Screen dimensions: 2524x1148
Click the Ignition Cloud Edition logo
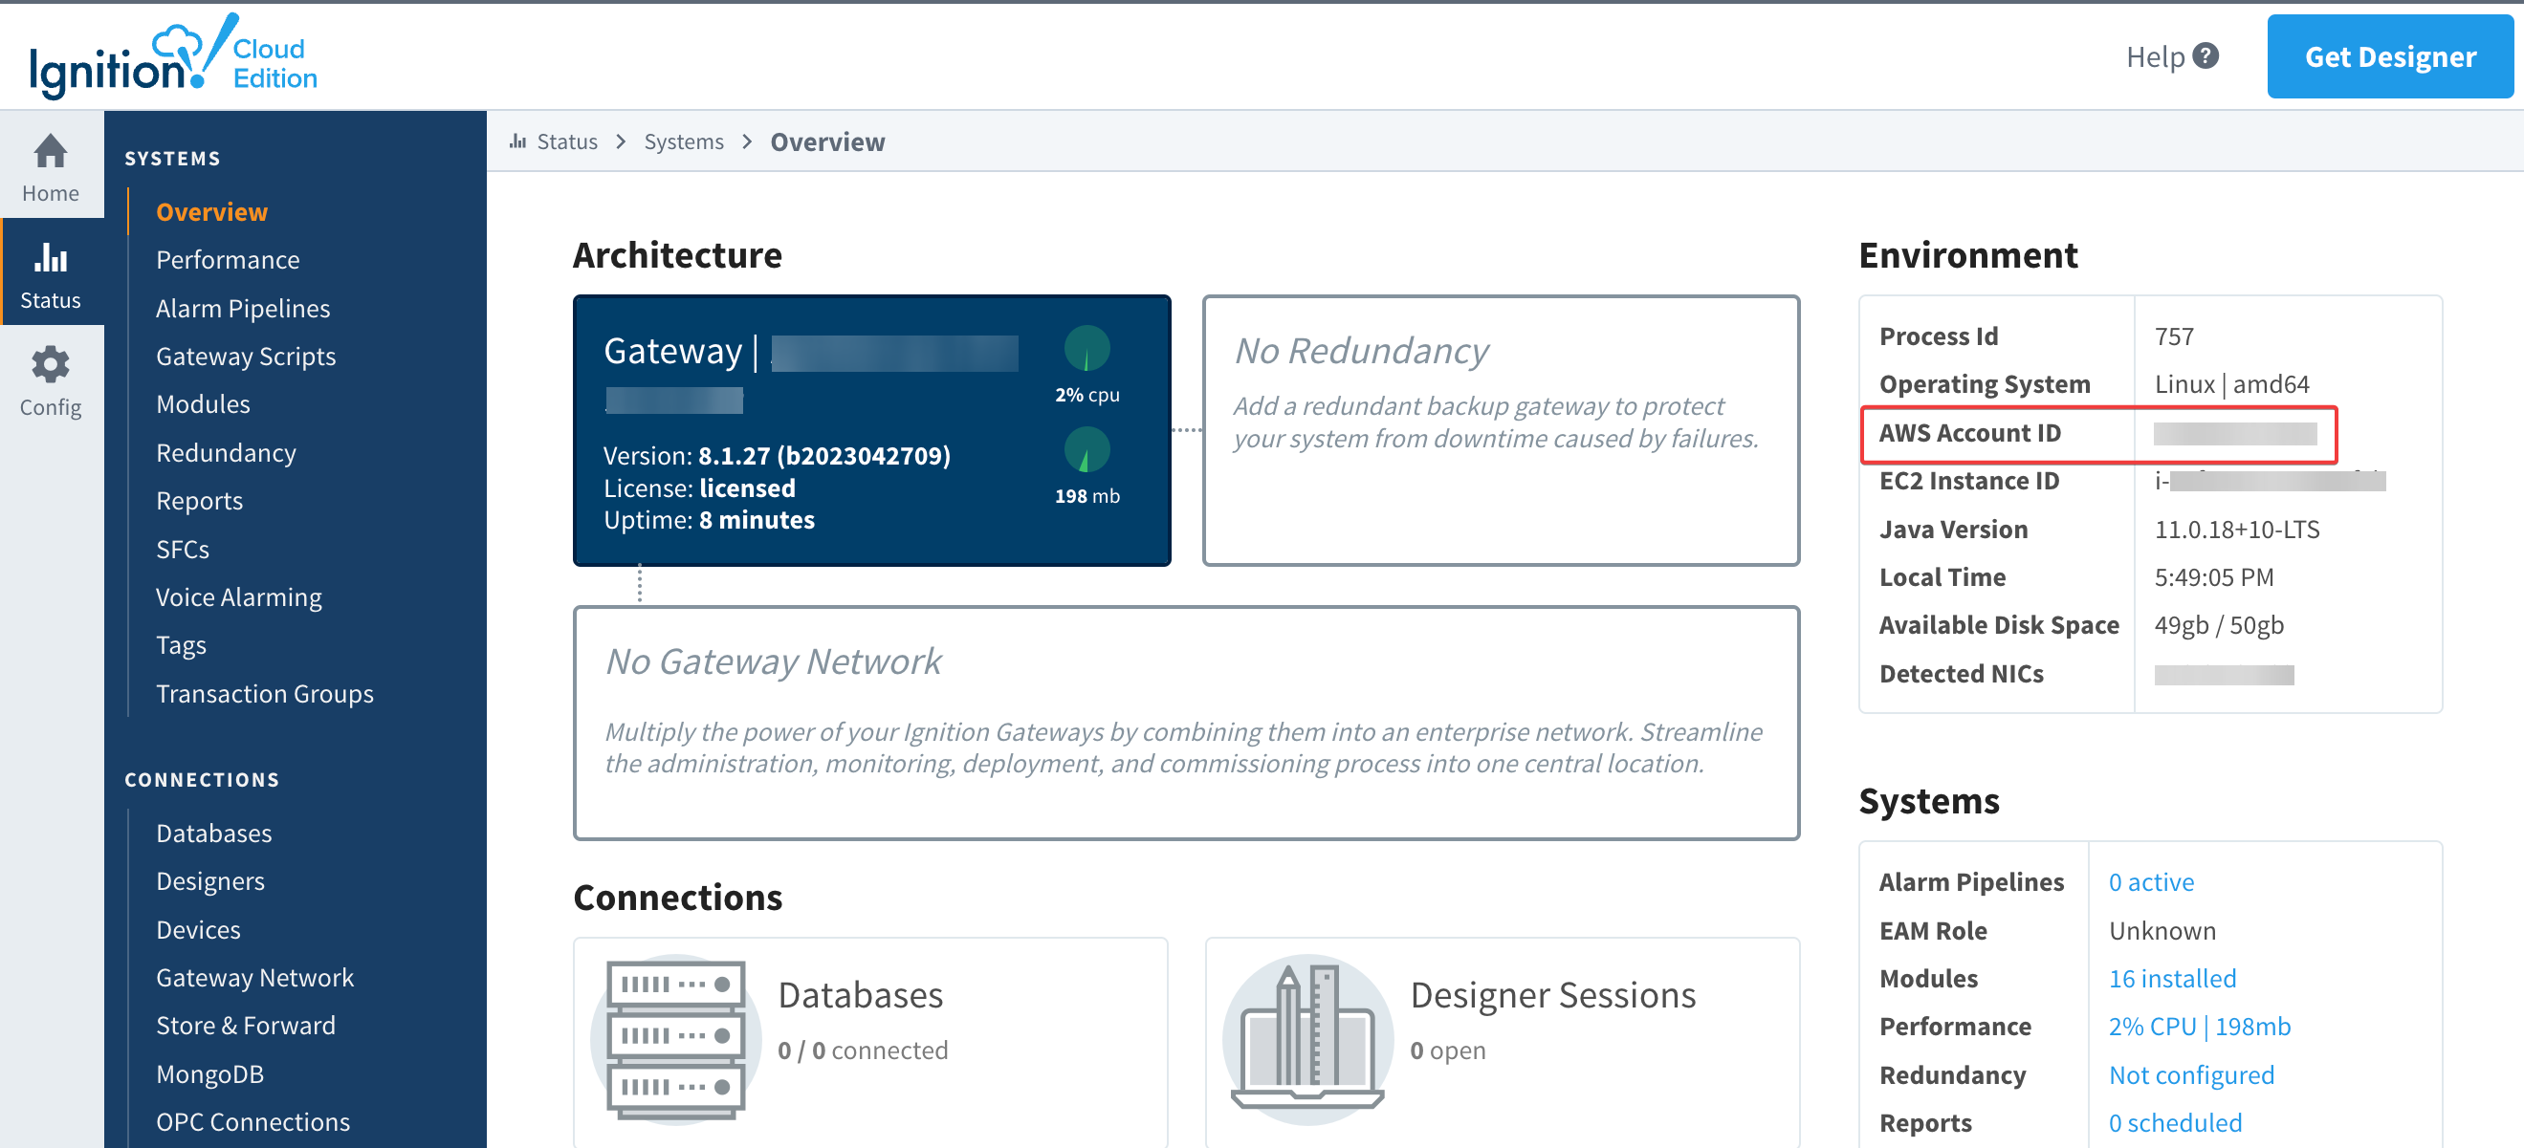tap(173, 55)
